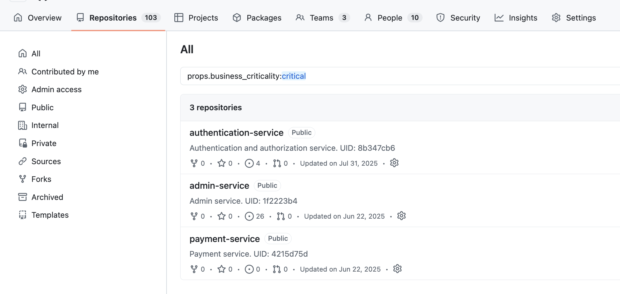Screen dimensions: 620x294
Task: Click pull requests icon for authentication-service
Action: tap(277, 163)
